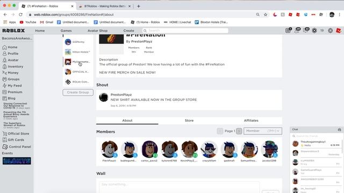Screen dimensions: 344x193
Task: Open member crazylitfam avatar
Action: [209, 149]
